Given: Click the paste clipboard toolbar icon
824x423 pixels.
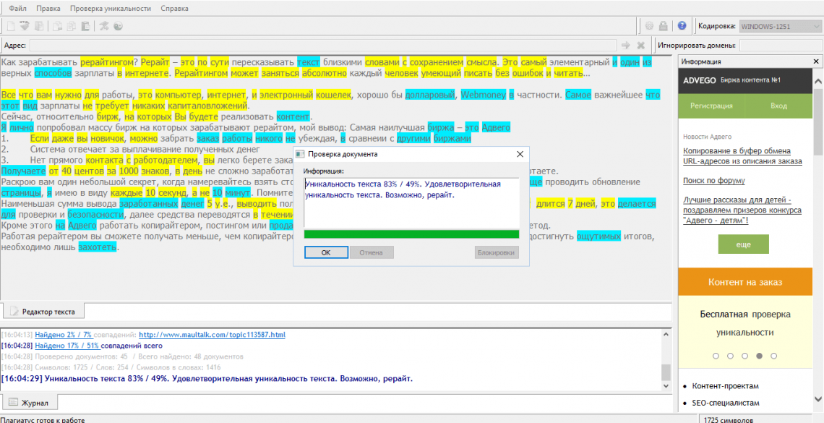Looking at the screenshot, I should pos(85,26).
